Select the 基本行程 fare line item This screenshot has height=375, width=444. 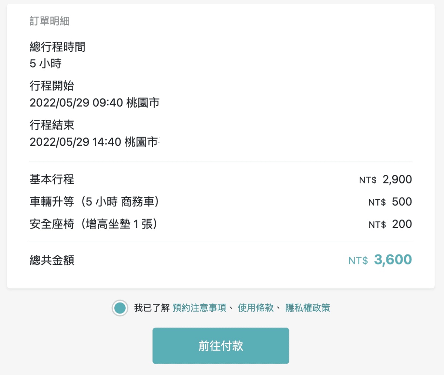[x=52, y=180]
